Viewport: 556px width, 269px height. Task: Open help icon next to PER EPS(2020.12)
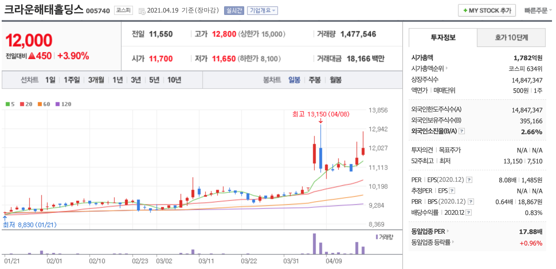[x=469, y=180]
